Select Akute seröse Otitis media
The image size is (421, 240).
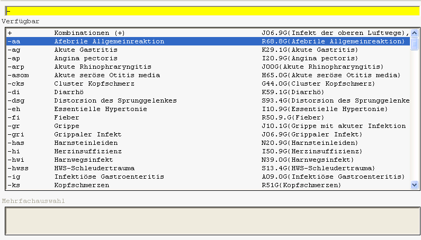click(208, 75)
